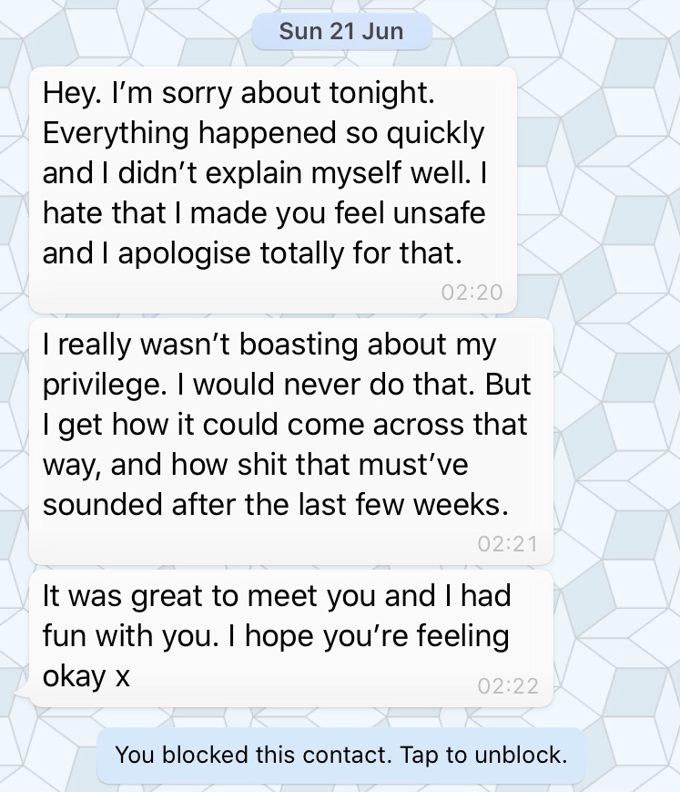Tap the 'You blocked this contact' unblock banner
This screenshot has height=792, width=680.
pos(340,756)
